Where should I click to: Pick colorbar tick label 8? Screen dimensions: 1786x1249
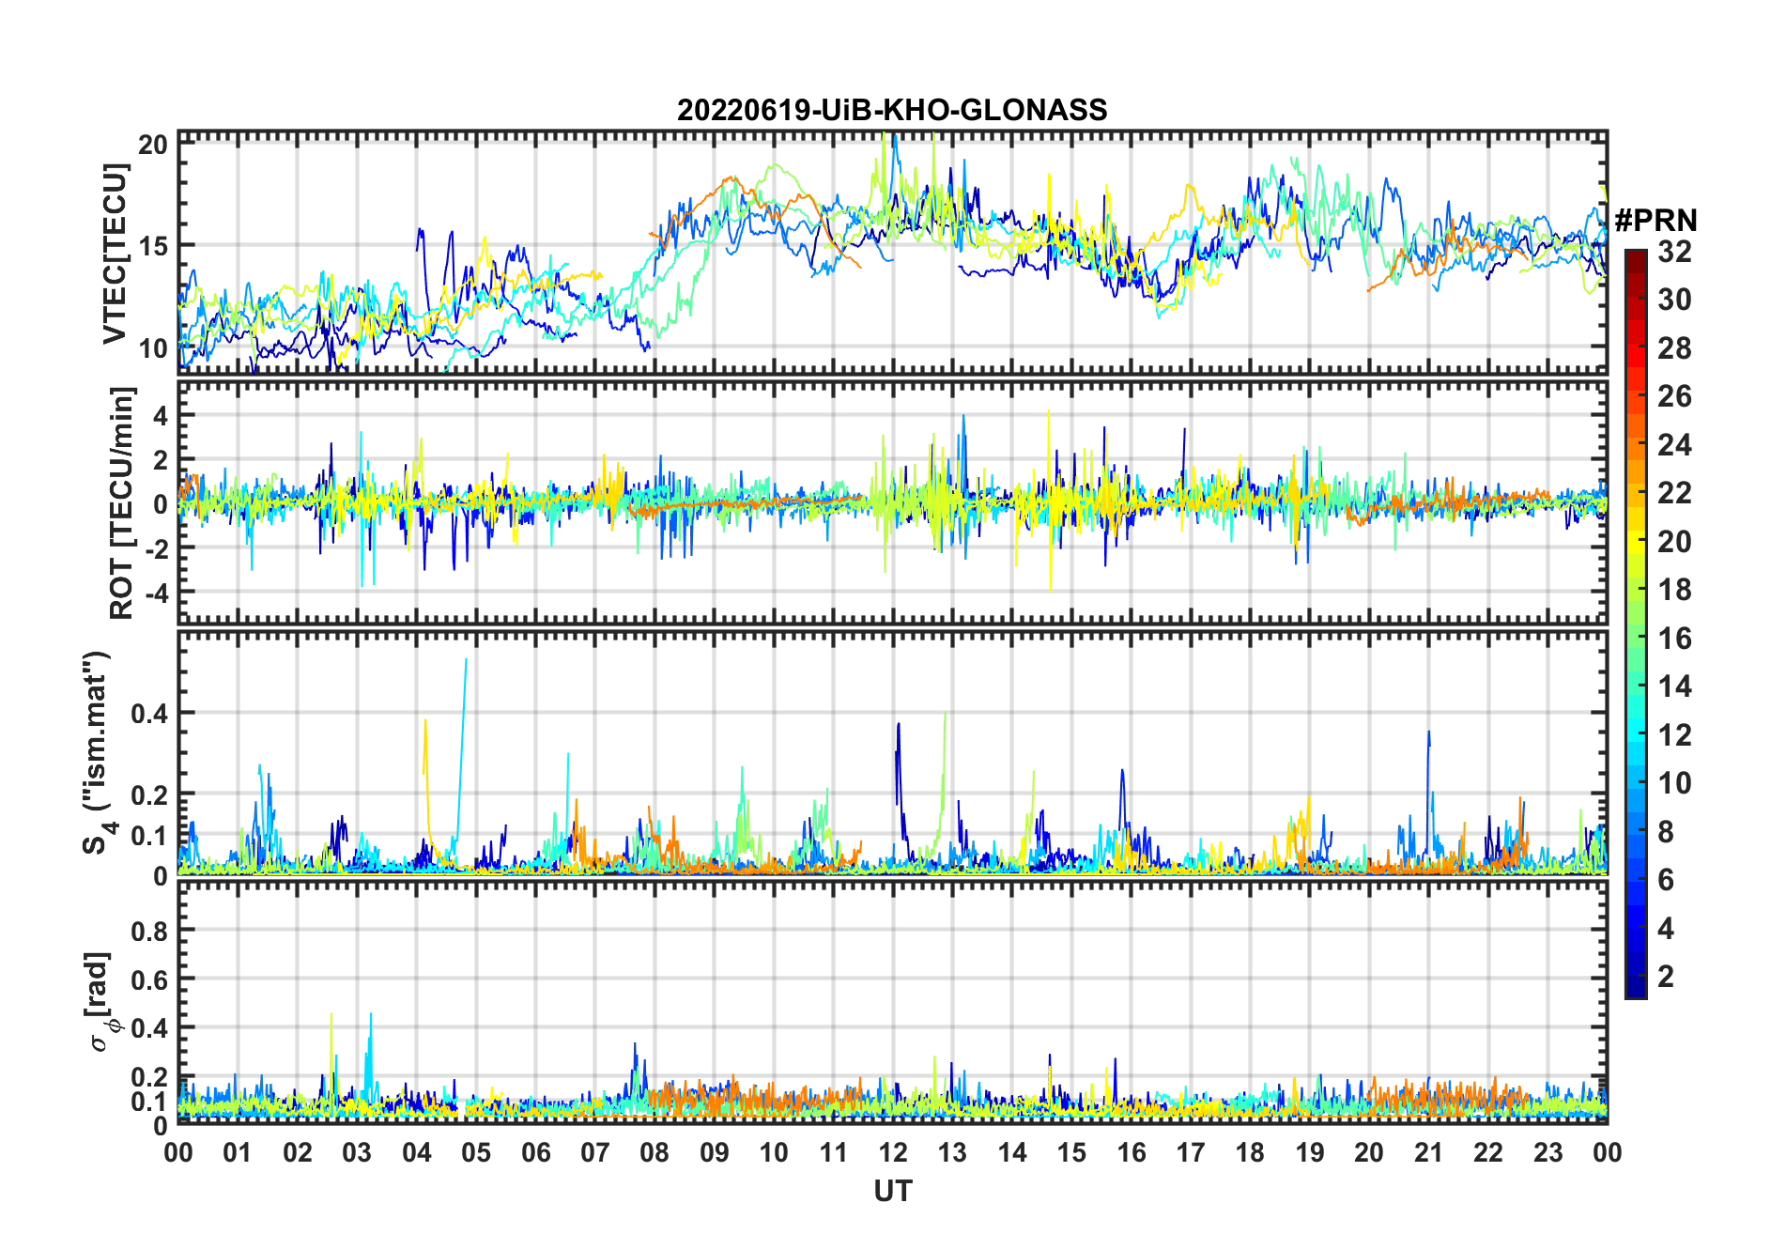(1666, 831)
